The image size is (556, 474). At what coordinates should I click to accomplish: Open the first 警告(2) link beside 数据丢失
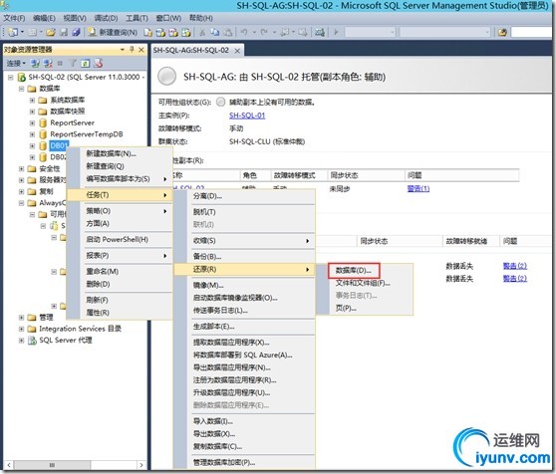click(x=515, y=266)
